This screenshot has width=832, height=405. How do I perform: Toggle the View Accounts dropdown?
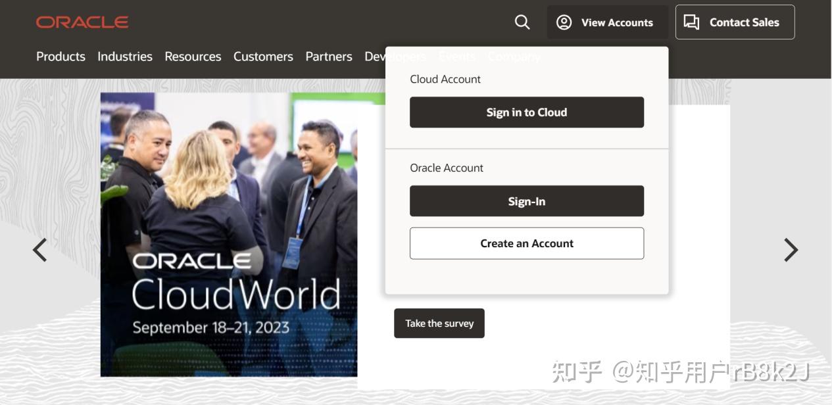(x=607, y=22)
